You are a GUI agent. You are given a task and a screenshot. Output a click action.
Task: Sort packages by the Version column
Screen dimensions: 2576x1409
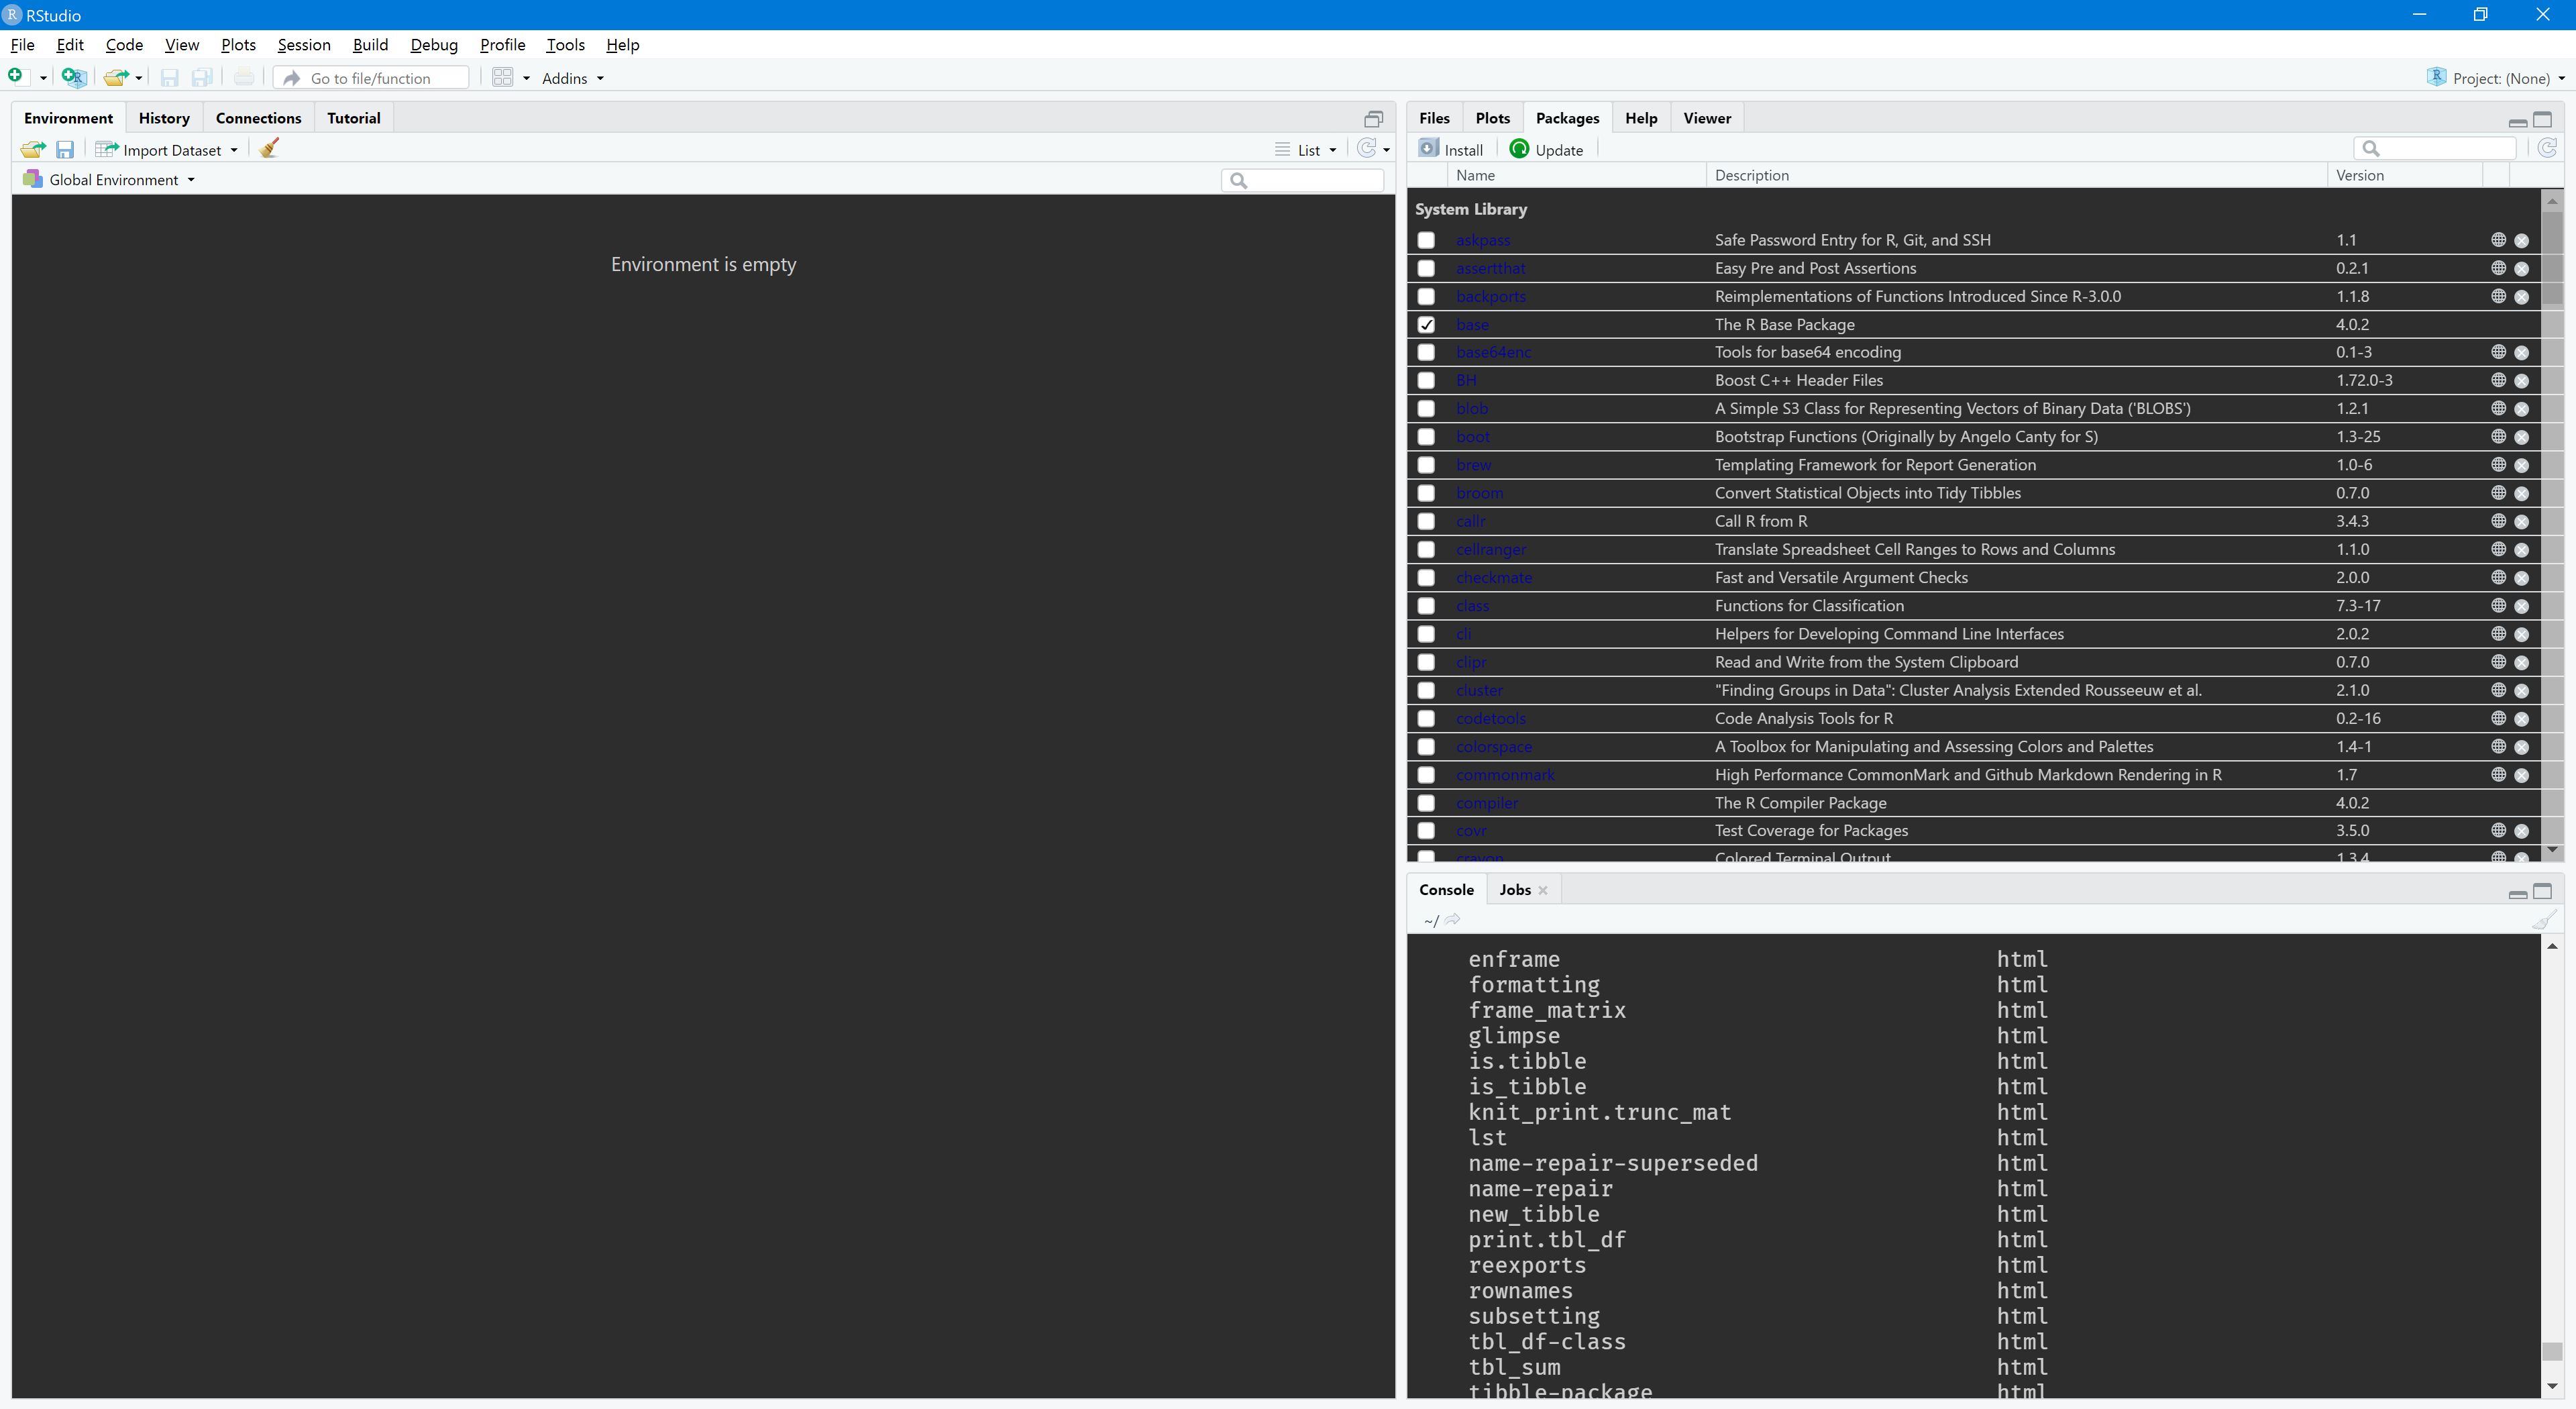(2360, 175)
